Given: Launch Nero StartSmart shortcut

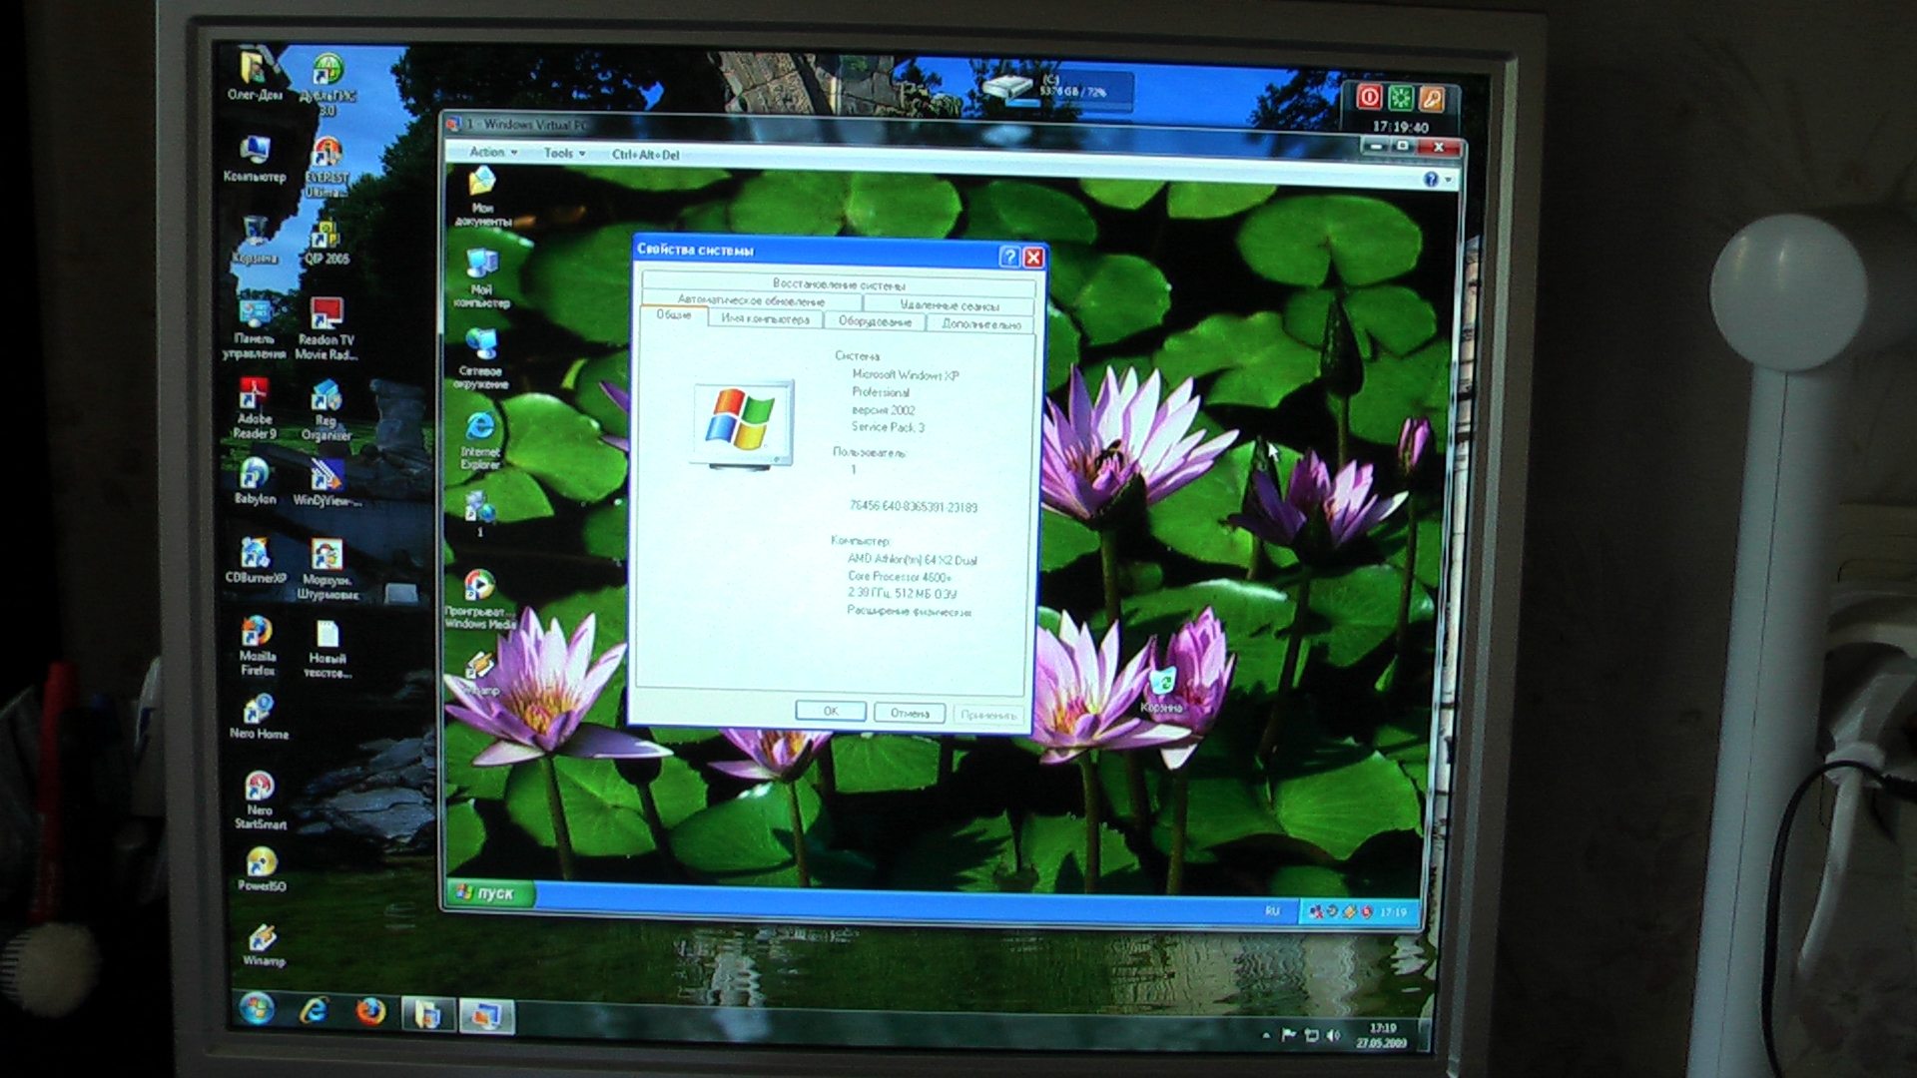Looking at the screenshot, I should coord(260,800).
